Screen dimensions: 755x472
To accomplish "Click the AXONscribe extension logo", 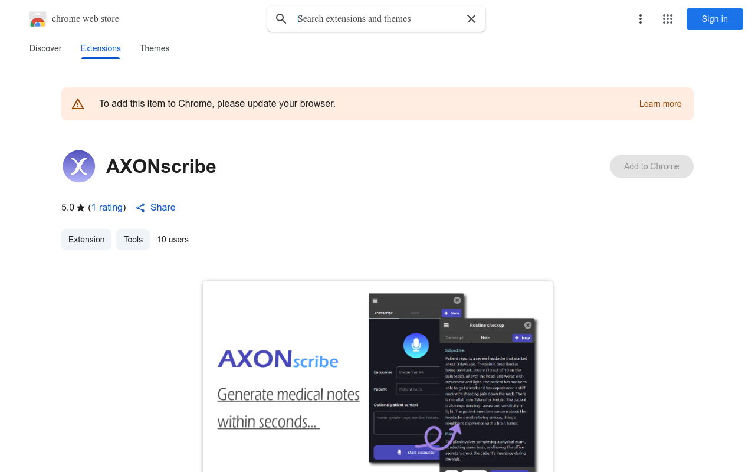I will 79,166.
